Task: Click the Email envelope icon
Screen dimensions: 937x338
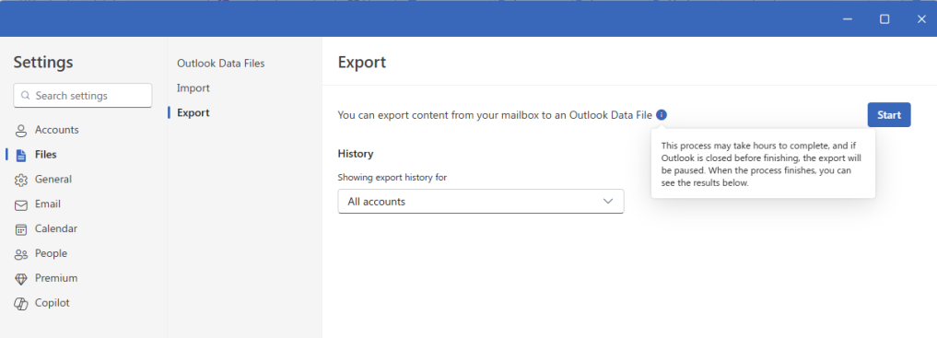Action: [x=21, y=204]
